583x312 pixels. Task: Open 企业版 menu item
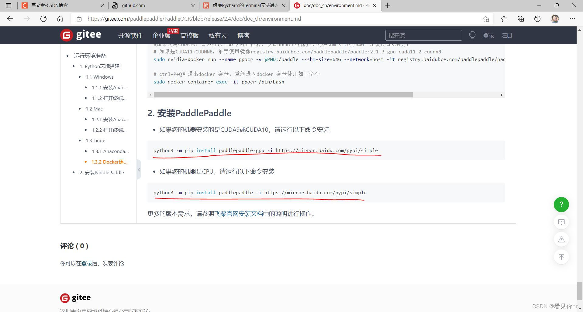161,36
